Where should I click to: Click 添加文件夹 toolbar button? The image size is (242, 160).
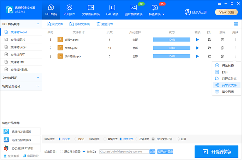[79, 24]
